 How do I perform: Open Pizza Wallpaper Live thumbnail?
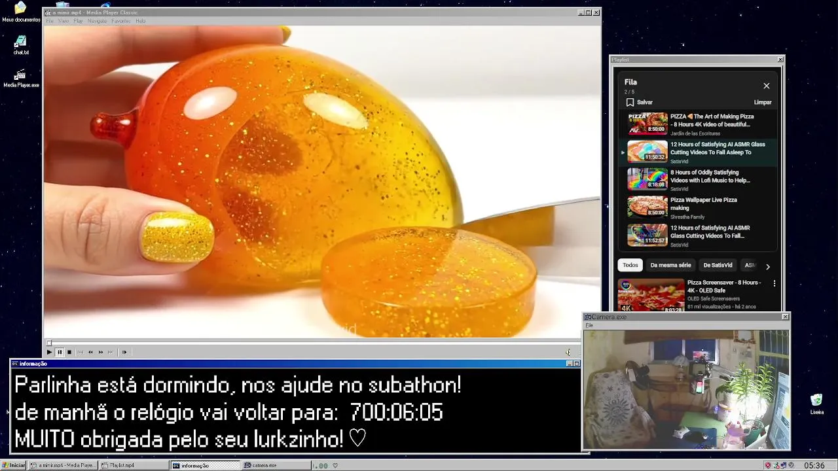[x=647, y=207]
